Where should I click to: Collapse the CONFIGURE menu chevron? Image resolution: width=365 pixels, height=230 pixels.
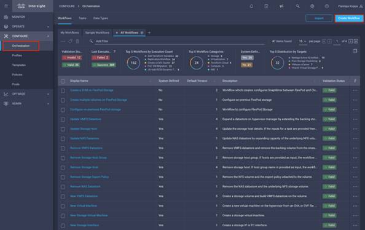point(48,36)
